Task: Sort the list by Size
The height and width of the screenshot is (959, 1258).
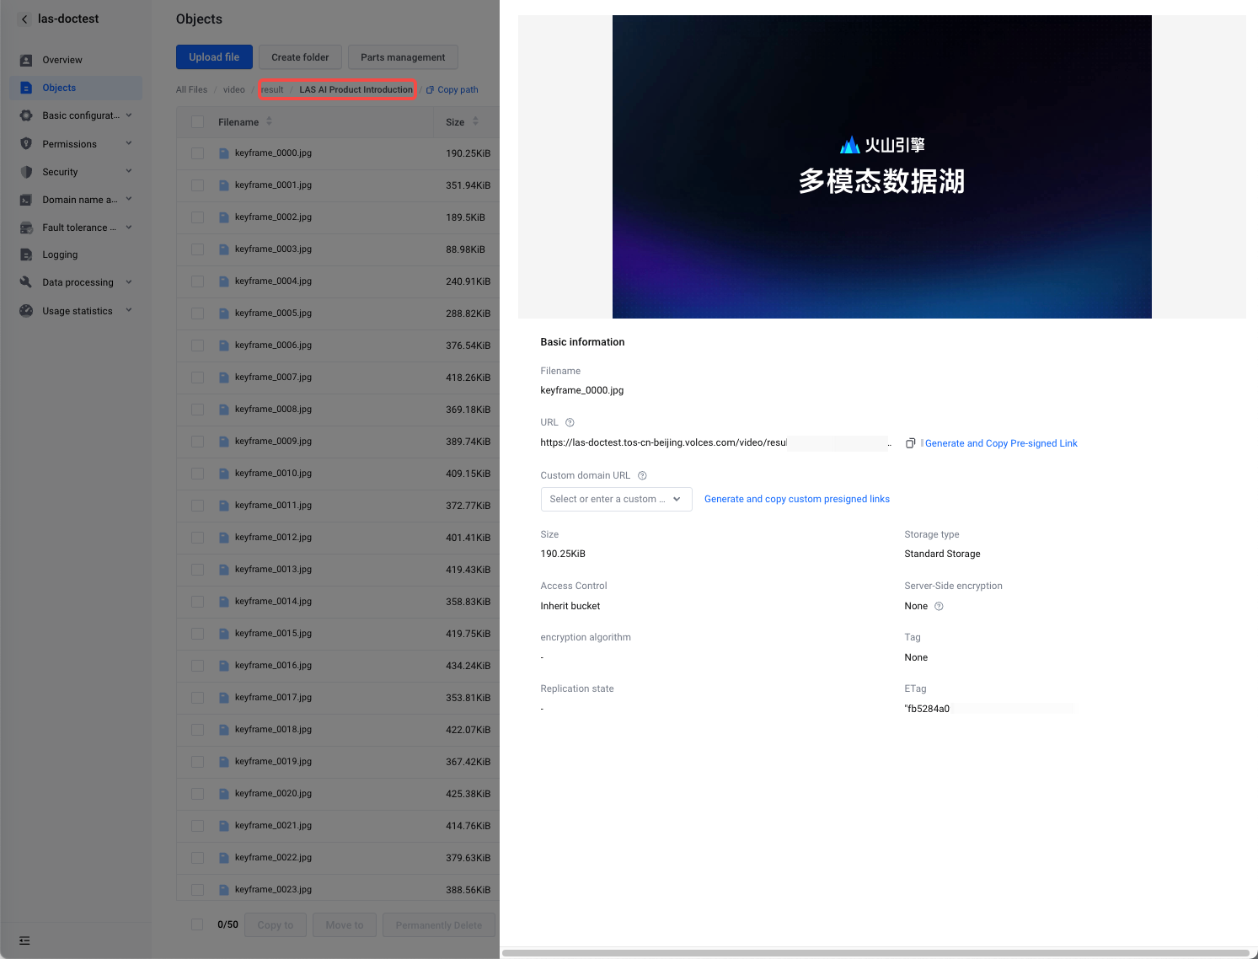Action: [x=475, y=121]
